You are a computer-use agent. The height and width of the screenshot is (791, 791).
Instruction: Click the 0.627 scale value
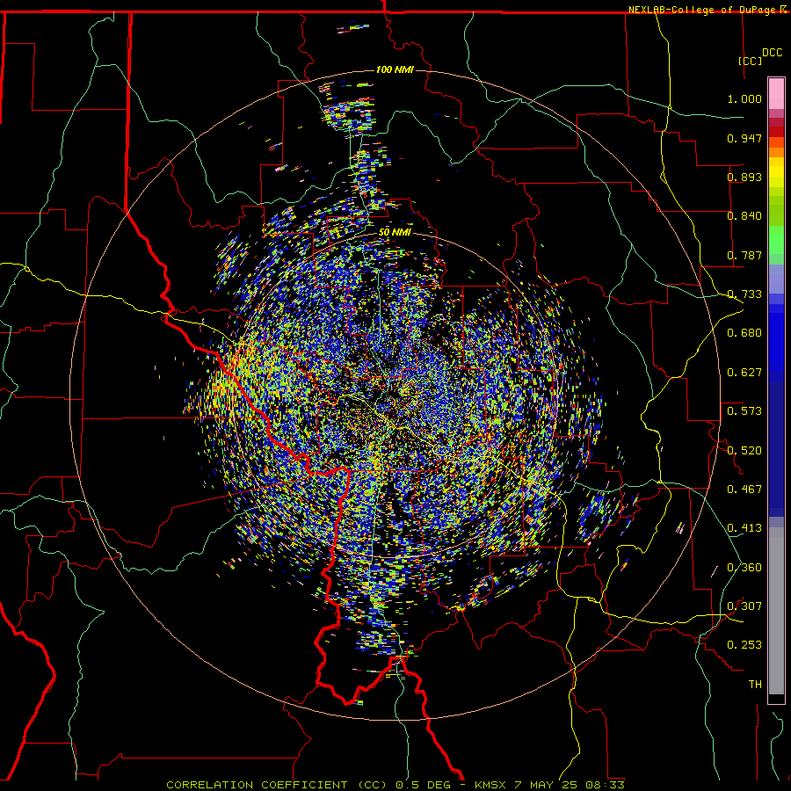(744, 373)
